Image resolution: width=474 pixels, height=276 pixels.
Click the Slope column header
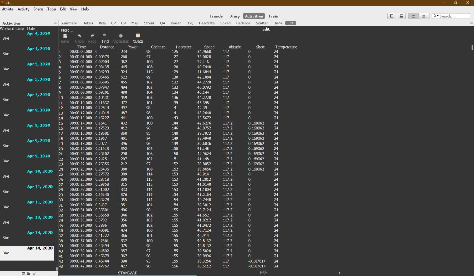pos(260,47)
